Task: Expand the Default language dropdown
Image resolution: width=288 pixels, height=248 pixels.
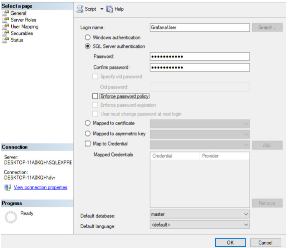Action: pos(246,225)
